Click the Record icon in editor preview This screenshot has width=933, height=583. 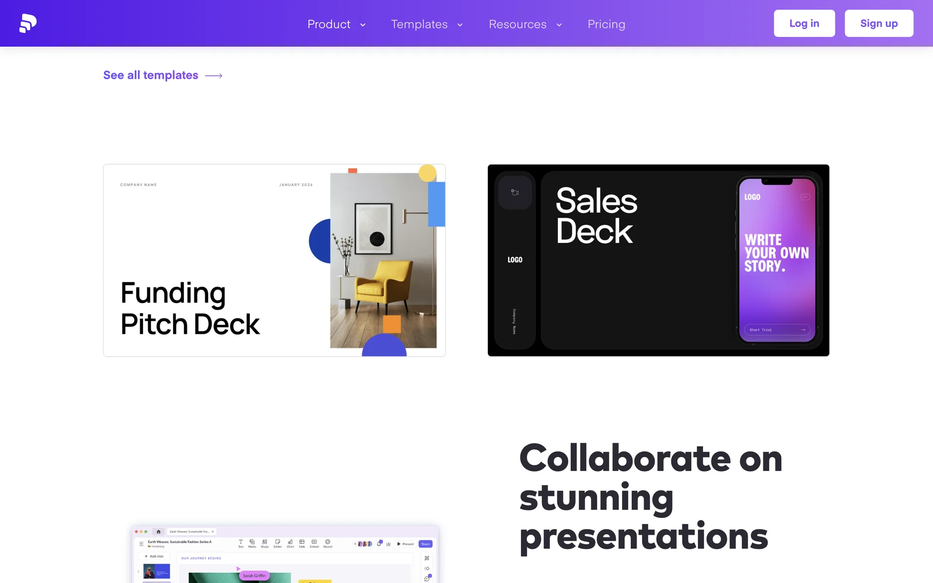(328, 542)
